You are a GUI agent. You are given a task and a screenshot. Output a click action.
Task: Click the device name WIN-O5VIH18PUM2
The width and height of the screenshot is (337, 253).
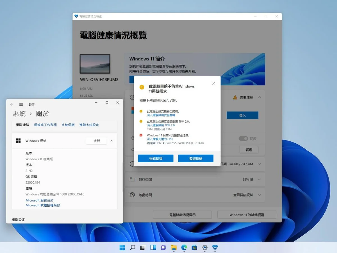click(x=99, y=80)
